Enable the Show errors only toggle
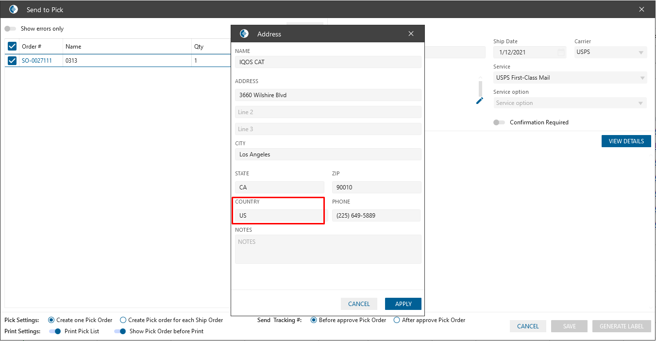This screenshot has width=656, height=341. tap(10, 29)
